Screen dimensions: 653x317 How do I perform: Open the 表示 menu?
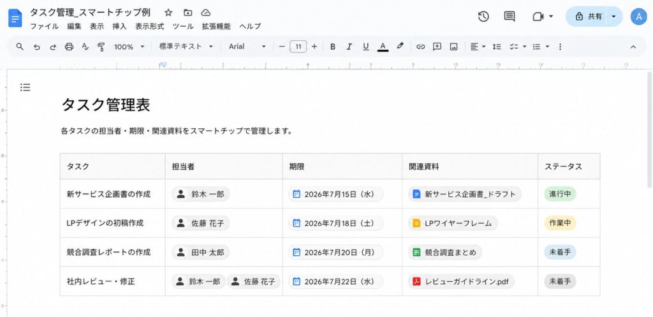pyautogui.click(x=97, y=26)
